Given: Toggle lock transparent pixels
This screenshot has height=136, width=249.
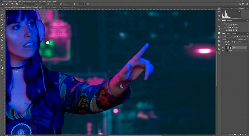Looking at the screenshot, I should (x=226, y=42).
